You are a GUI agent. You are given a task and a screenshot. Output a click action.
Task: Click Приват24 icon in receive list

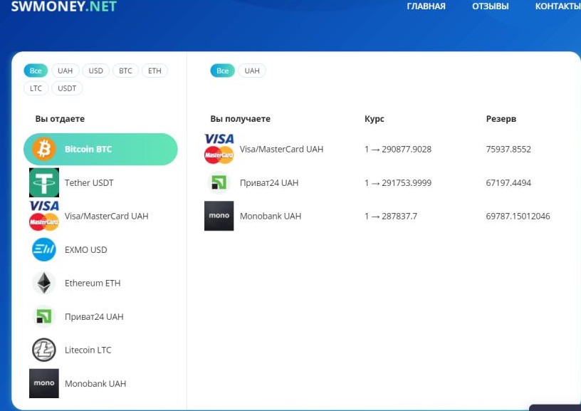219,182
